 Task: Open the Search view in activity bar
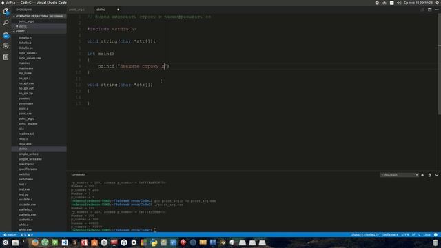6,23
